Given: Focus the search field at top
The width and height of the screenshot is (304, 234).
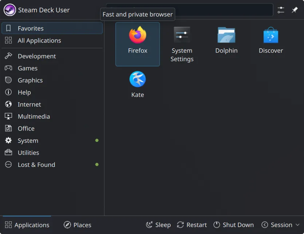Looking at the screenshot, I should tap(189, 10).
